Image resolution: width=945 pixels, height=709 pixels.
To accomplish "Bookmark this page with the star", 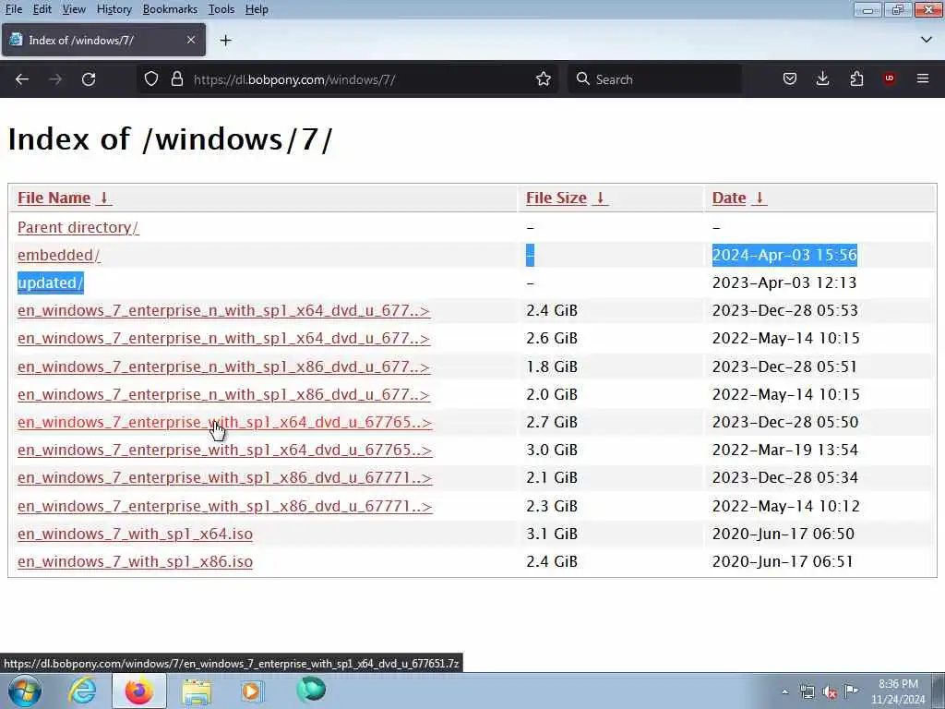I will tap(543, 79).
